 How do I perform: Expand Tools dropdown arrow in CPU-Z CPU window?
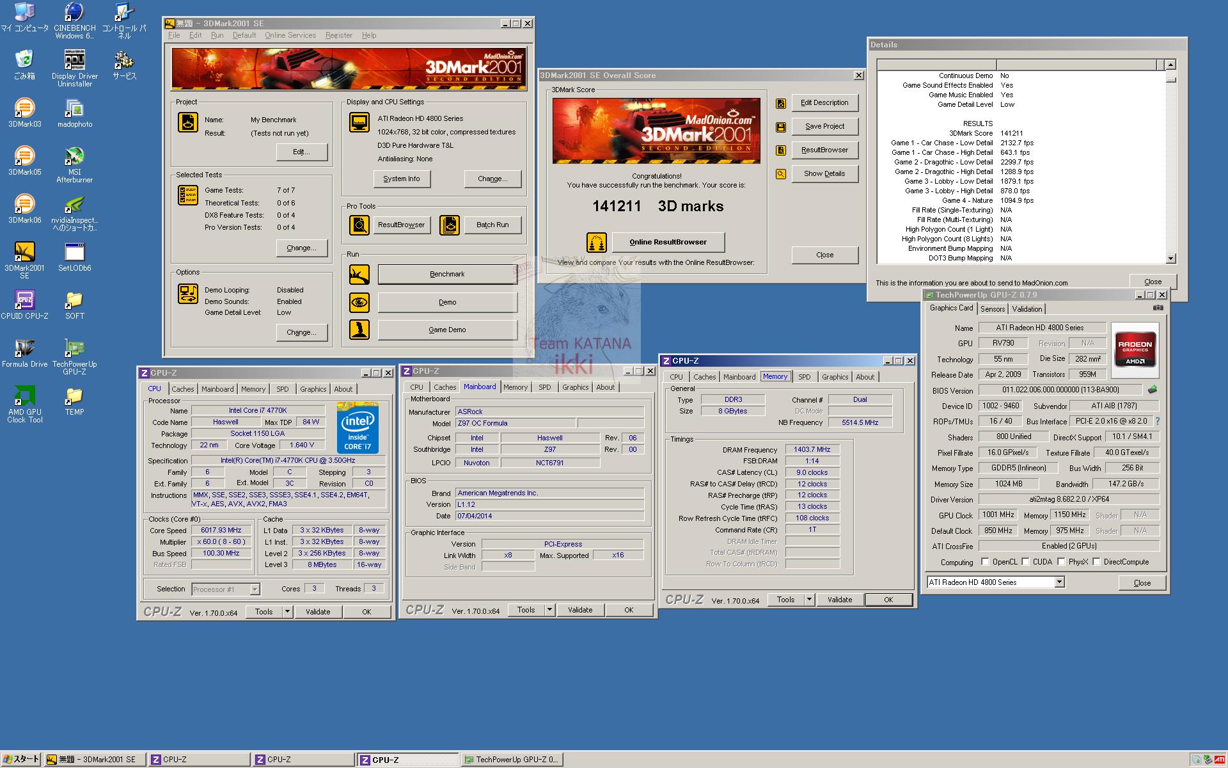click(x=287, y=612)
